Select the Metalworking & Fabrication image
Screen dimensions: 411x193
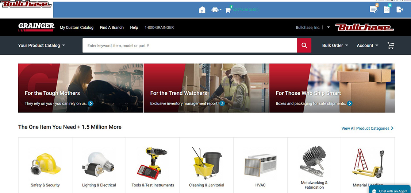314,161
